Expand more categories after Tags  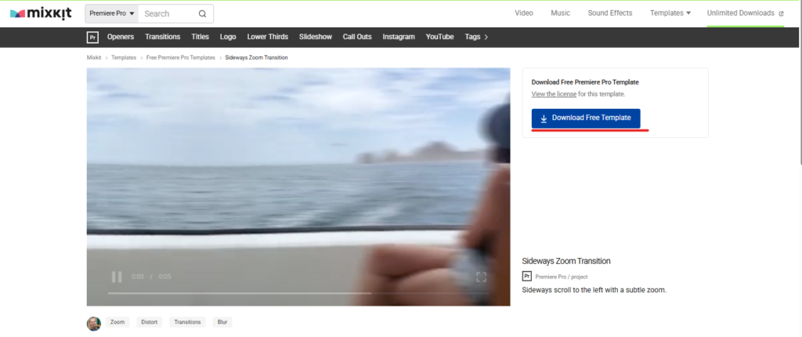tap(486, 37)
